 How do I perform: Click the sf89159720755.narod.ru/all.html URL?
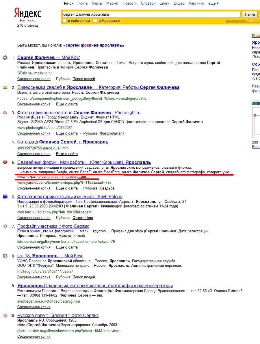(43, 148)
